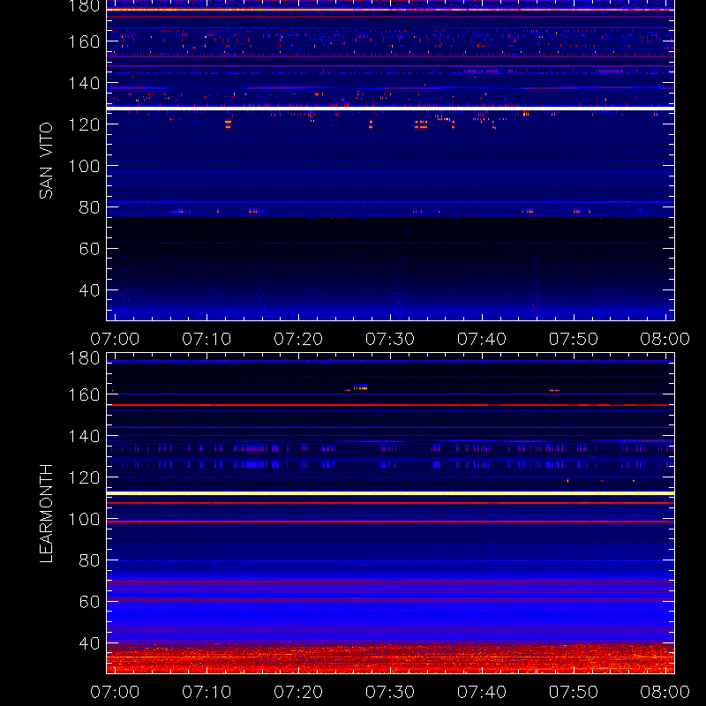
Task: Choose the 140 frequency label on Learmonth axis
Action: pyautogui.click(x=84, y=436)
